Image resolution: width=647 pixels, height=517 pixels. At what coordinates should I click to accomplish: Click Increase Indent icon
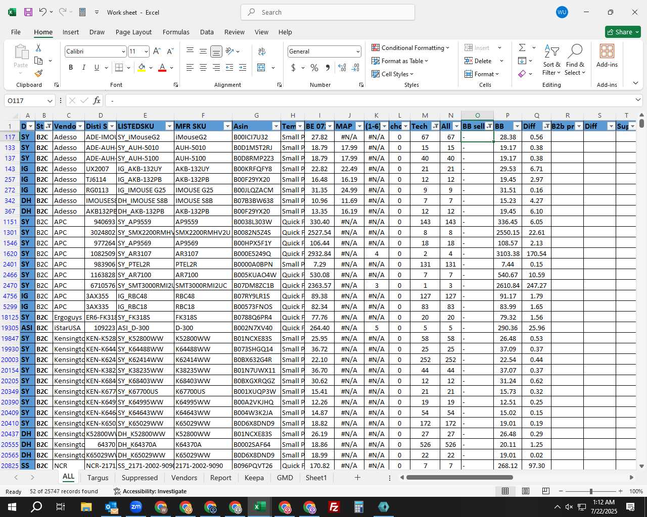click(243, 68)
